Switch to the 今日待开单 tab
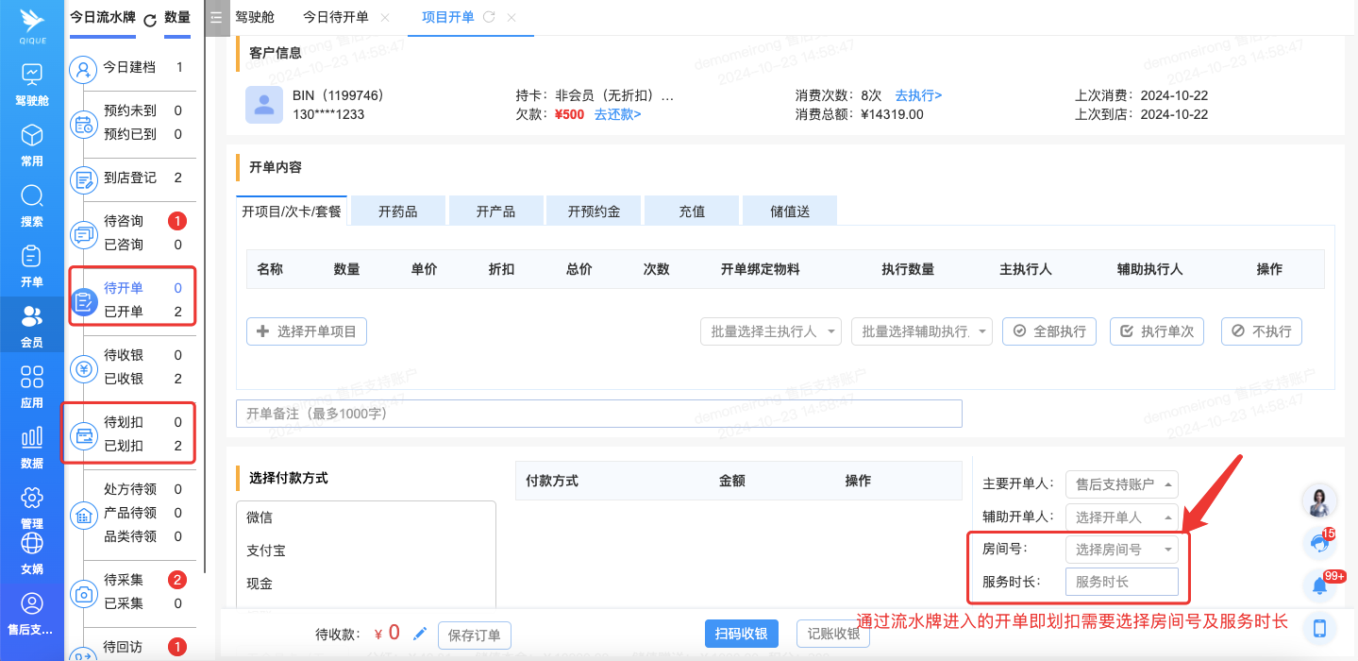The width and height of the screenshot is (1358, 661). [335, 18]
